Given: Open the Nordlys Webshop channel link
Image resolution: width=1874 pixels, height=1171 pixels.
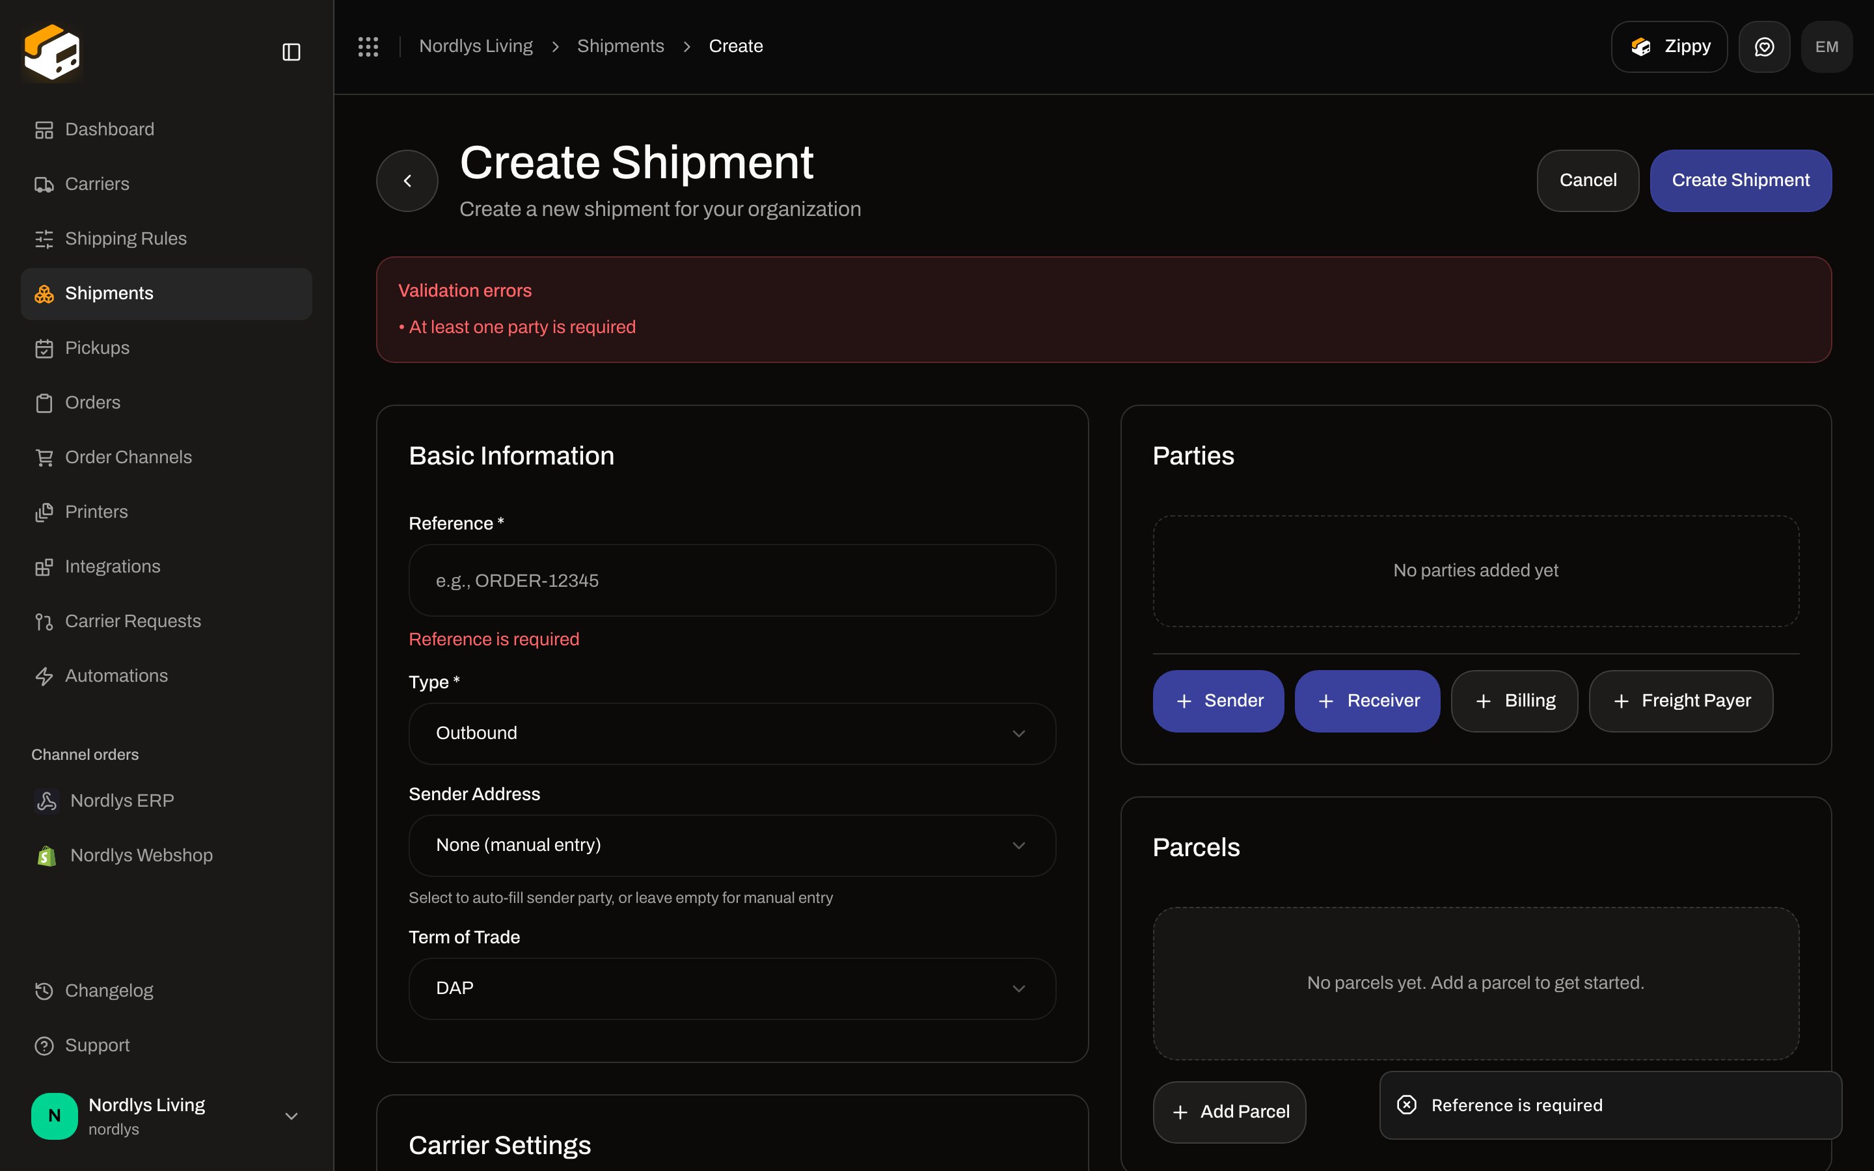Looking at the screenshot, I should [x=167, y=855].
